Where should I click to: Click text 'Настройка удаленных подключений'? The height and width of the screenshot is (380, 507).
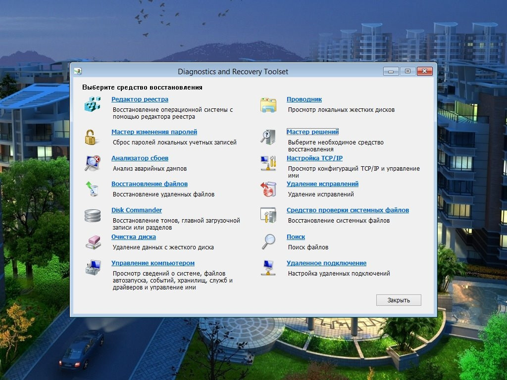(339, 273)
